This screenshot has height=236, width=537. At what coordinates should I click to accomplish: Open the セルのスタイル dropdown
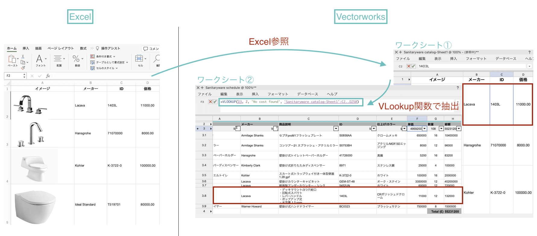click(117, 68)
